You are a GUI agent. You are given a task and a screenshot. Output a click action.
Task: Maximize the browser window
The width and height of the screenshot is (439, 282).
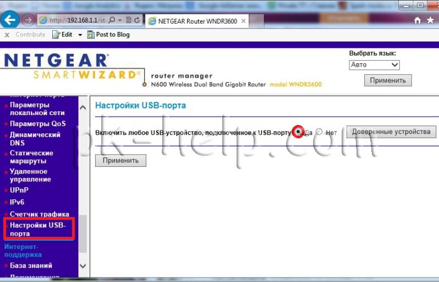[x=420, y=6]
